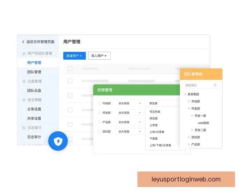Viewport: 239px width, 191px height.
Task: Tick the second user row checkbox
Action: [x=70, y=95]
